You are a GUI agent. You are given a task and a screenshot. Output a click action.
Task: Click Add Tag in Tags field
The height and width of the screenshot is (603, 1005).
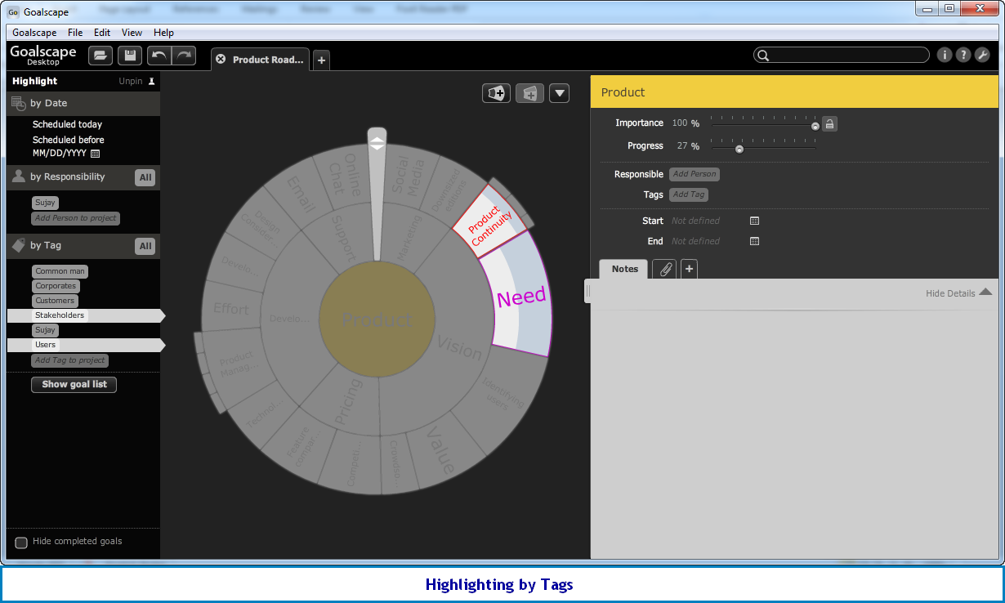pyautogui.click(x=689, y=194)
